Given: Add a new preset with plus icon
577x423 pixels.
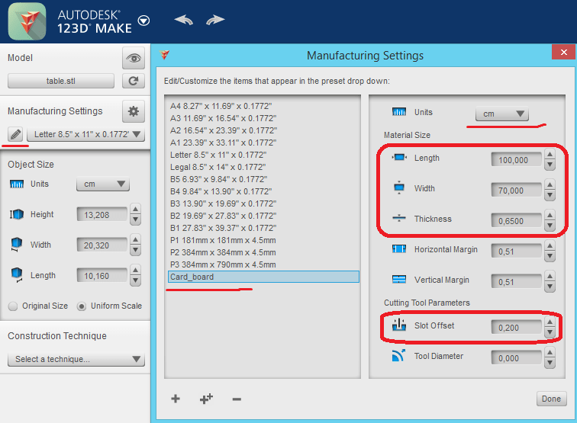Looking at the screenshot, I should click(176, 399).
